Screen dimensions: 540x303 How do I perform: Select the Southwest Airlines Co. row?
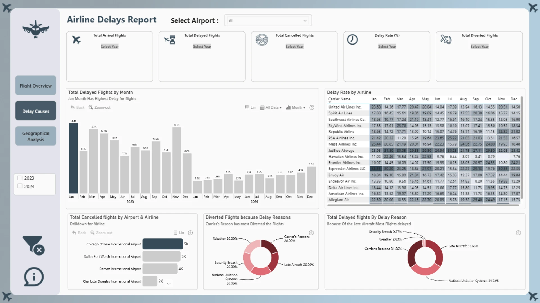pos(424,120)
